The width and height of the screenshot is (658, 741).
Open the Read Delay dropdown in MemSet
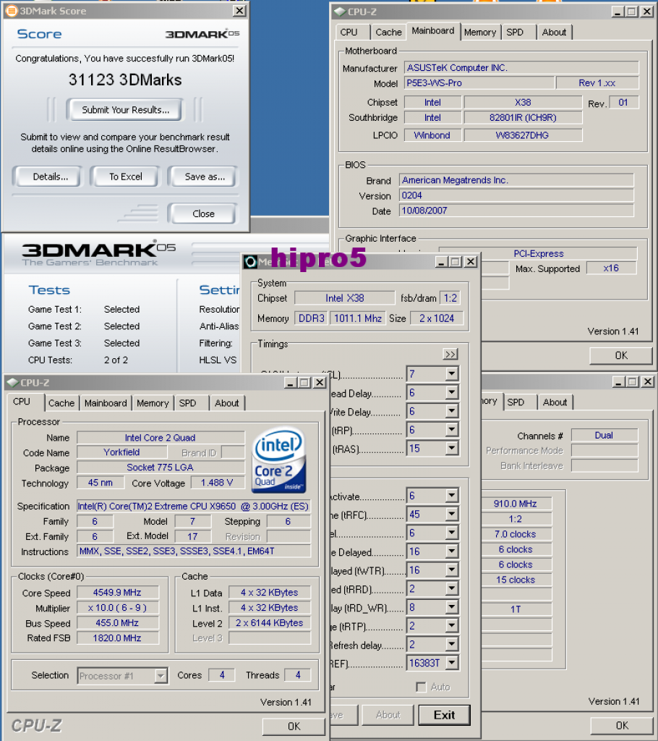click(x=452, y=392)
